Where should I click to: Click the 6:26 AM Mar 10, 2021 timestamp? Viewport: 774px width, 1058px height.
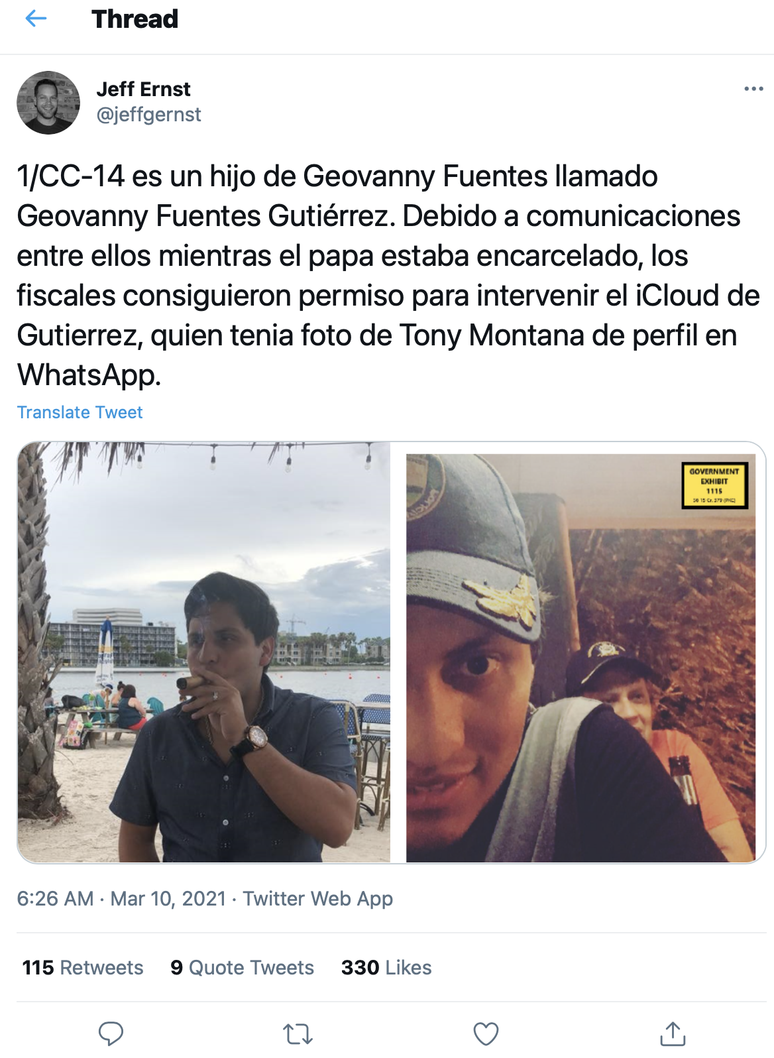pos(122,898)
